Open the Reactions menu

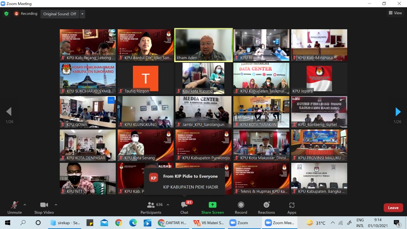pyautogui.click(x=266, y=208)
